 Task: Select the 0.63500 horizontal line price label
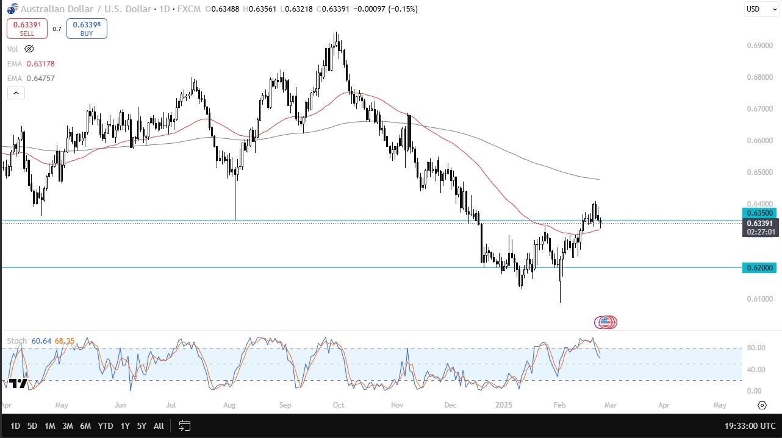coord(759,213)
